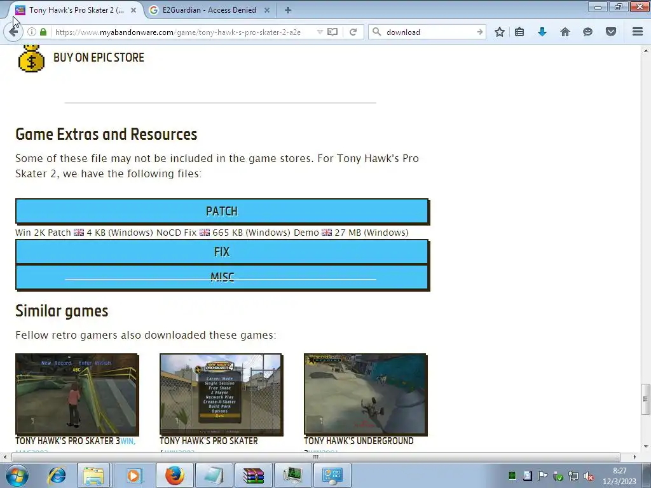Click the search magnifier icon
Image resolution: width=651 pixels, height=488 pixels.
click(376, 32)
